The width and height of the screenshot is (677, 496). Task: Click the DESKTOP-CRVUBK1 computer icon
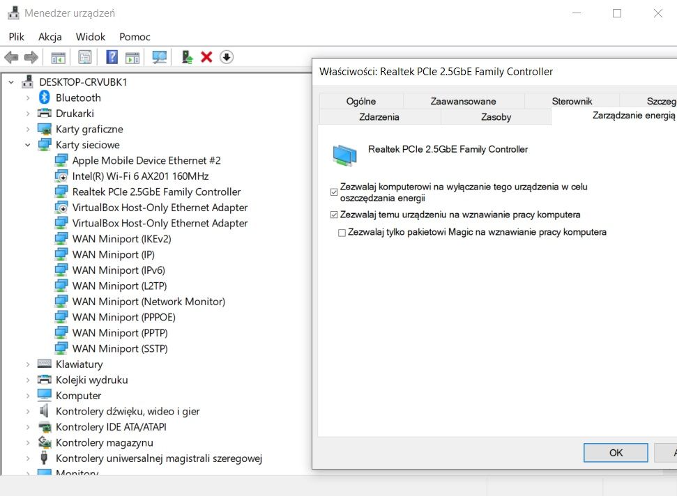tap(28, 82)
